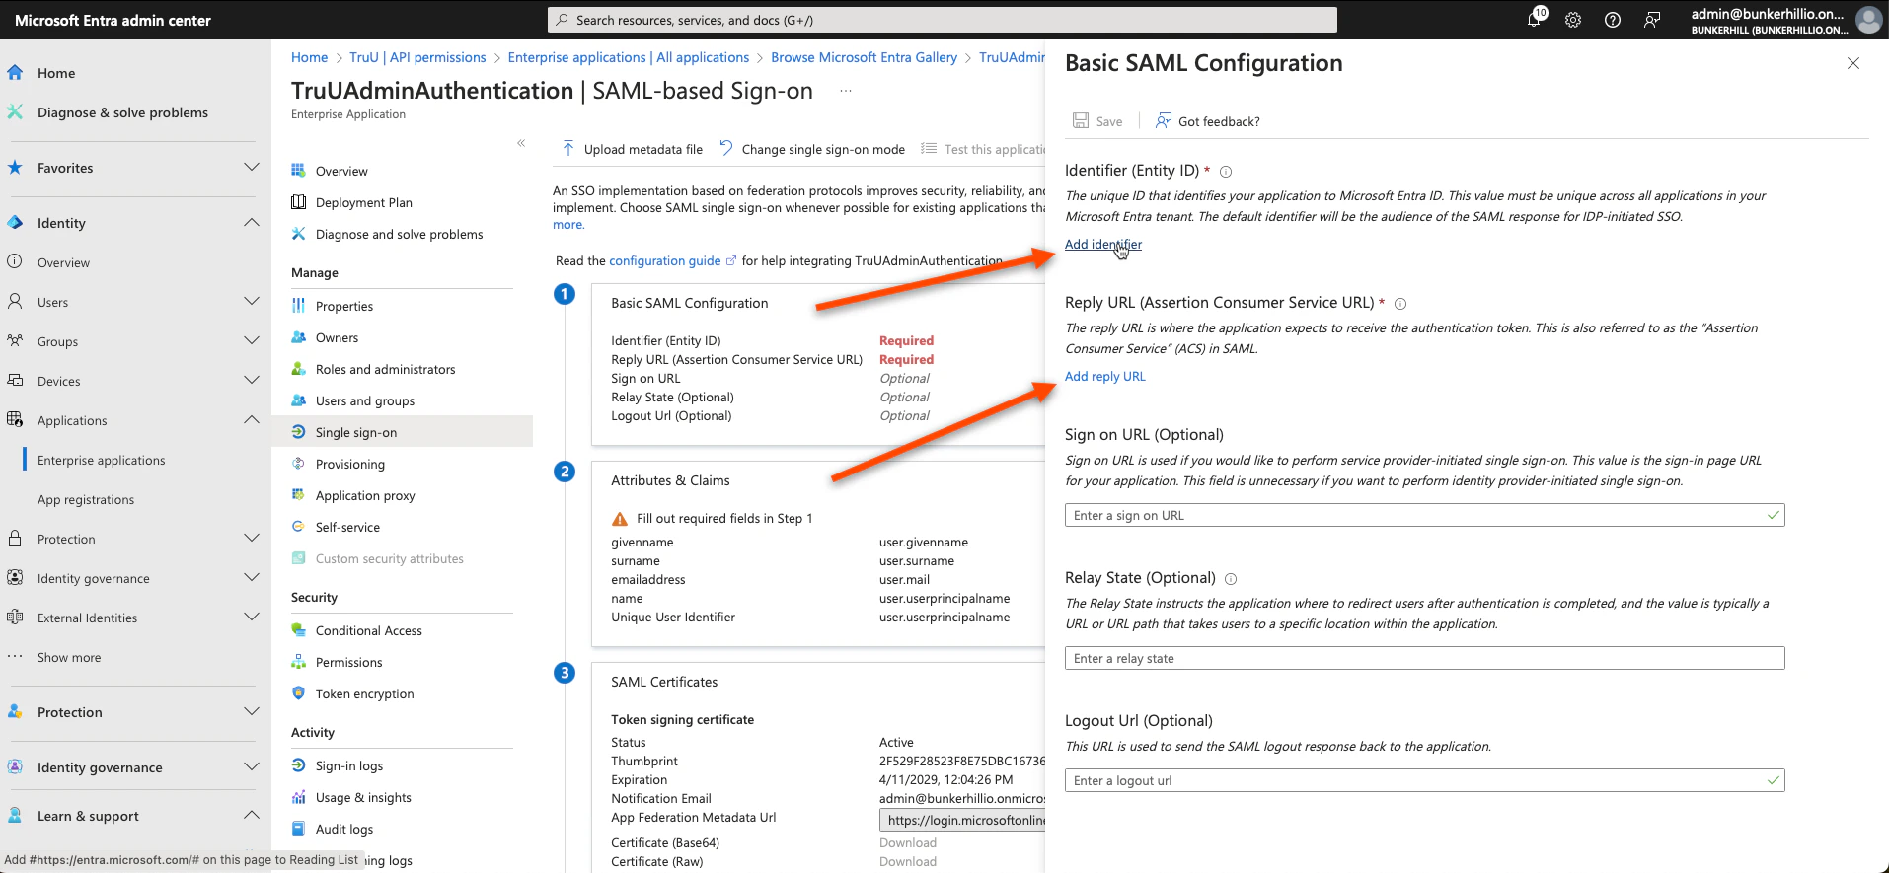Image resolution: width=1889 pixels, height=873 pixels.
Task: Expand the Devices section chevron
Action: 252,381
